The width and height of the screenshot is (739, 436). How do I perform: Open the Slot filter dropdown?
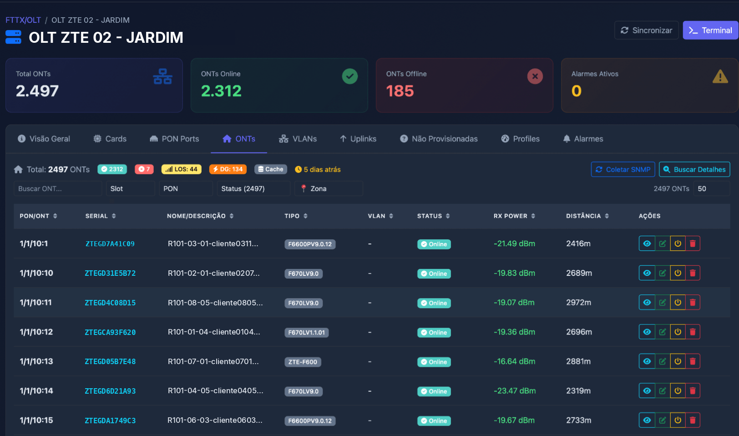[x=130, y=188]
